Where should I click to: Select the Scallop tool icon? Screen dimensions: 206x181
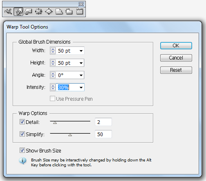[x=59, y=12]
